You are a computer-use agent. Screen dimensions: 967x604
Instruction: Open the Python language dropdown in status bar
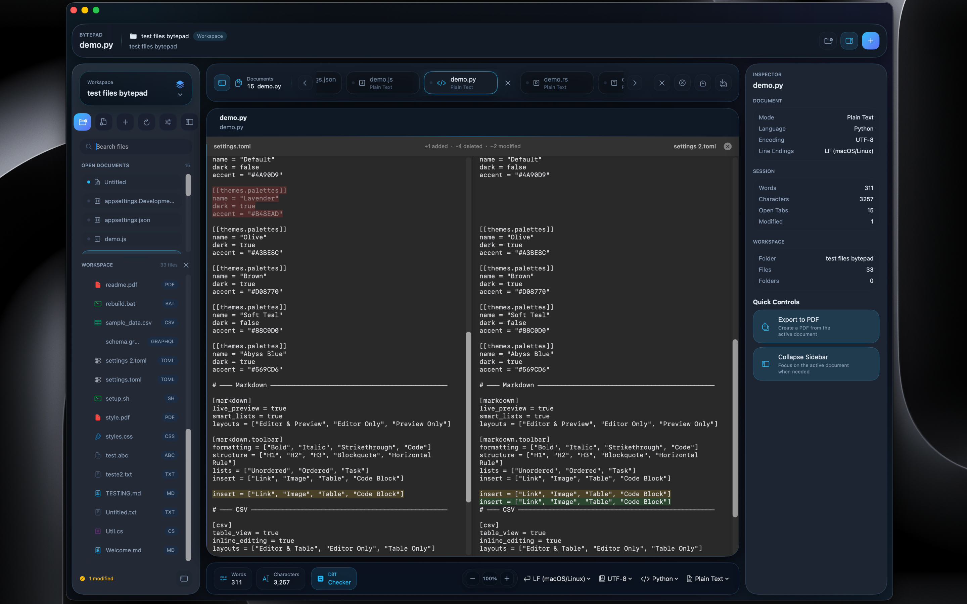659,578
